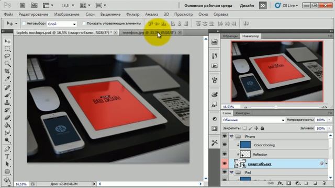Image resolution: width=335 pixels, height=188 pixels.
Task: Hide the iPhone group layer
Action: [x=225, y=136]
